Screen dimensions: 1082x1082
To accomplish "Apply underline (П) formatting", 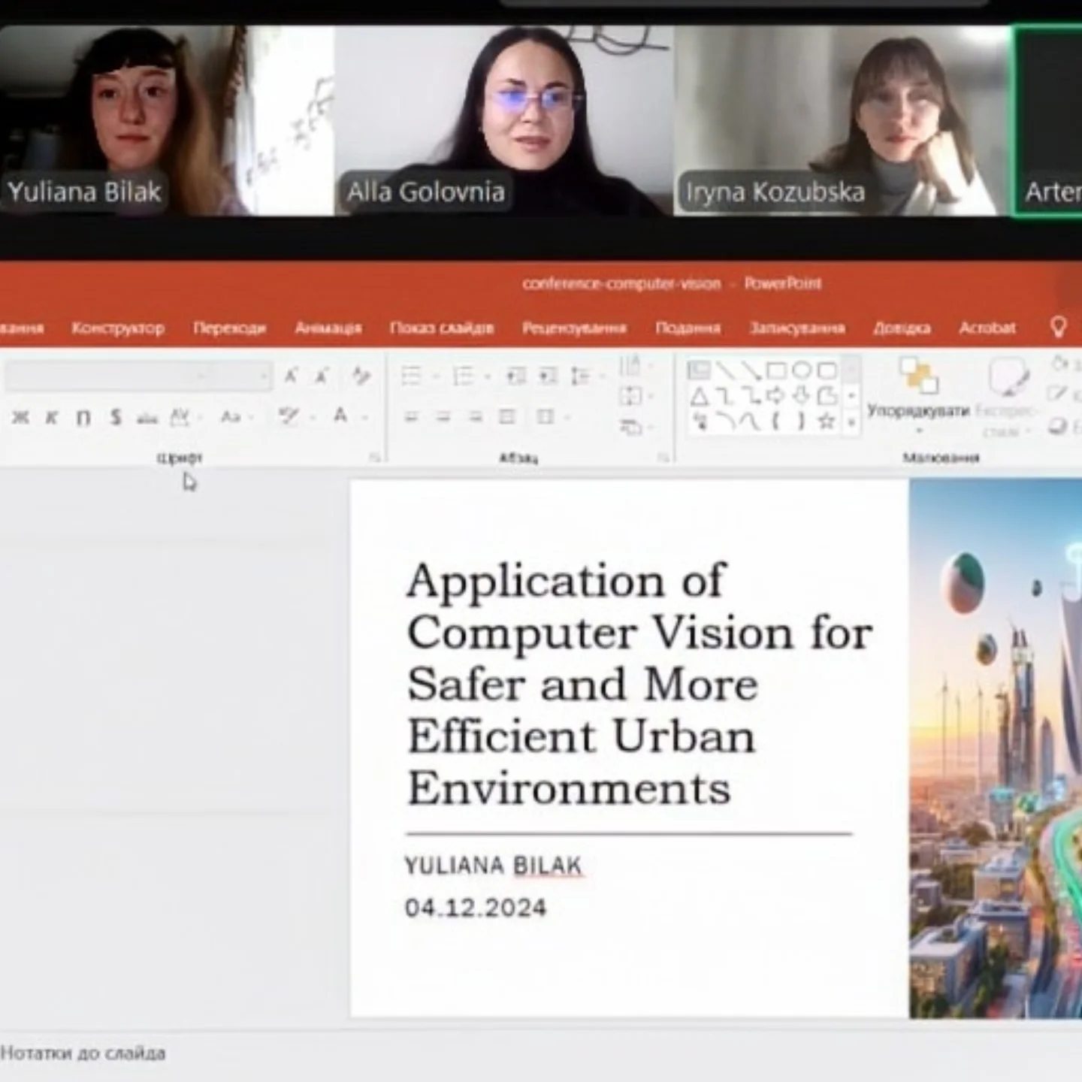I will [x=83, y=417].
